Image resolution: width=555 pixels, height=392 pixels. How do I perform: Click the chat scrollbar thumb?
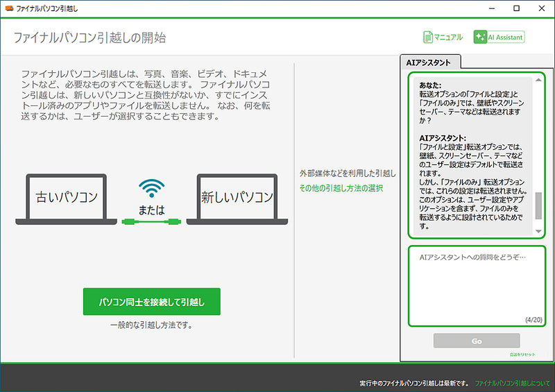pyautogui.click(x=538, y=206)
